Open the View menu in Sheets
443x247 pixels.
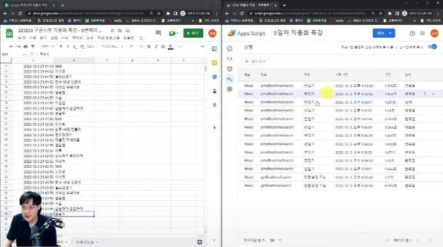coord(43,38)
